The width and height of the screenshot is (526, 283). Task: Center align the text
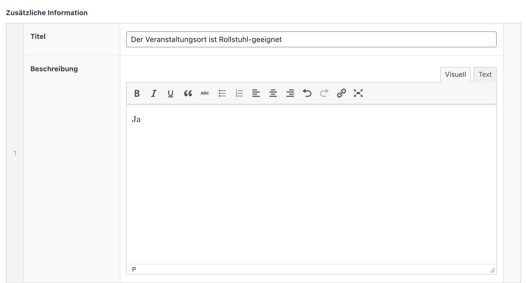(x=273, y=93)
